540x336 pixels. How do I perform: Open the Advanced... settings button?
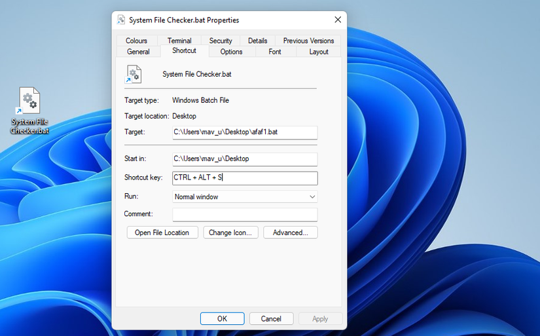coord(291,233)
